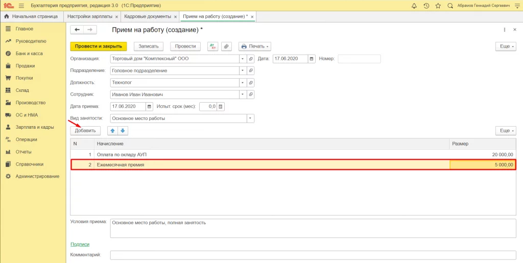Expand the Подразделение dropdown

[x=243, y=70]
